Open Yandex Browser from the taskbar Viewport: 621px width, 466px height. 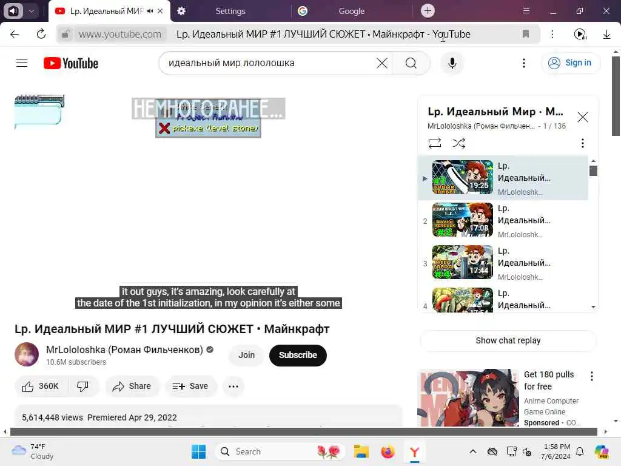(414, 451)
